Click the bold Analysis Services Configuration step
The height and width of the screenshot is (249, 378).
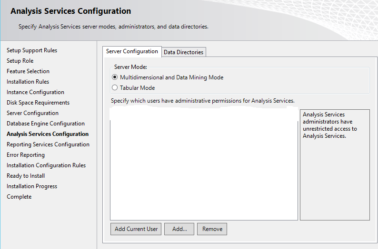click(x=48, y=134)
